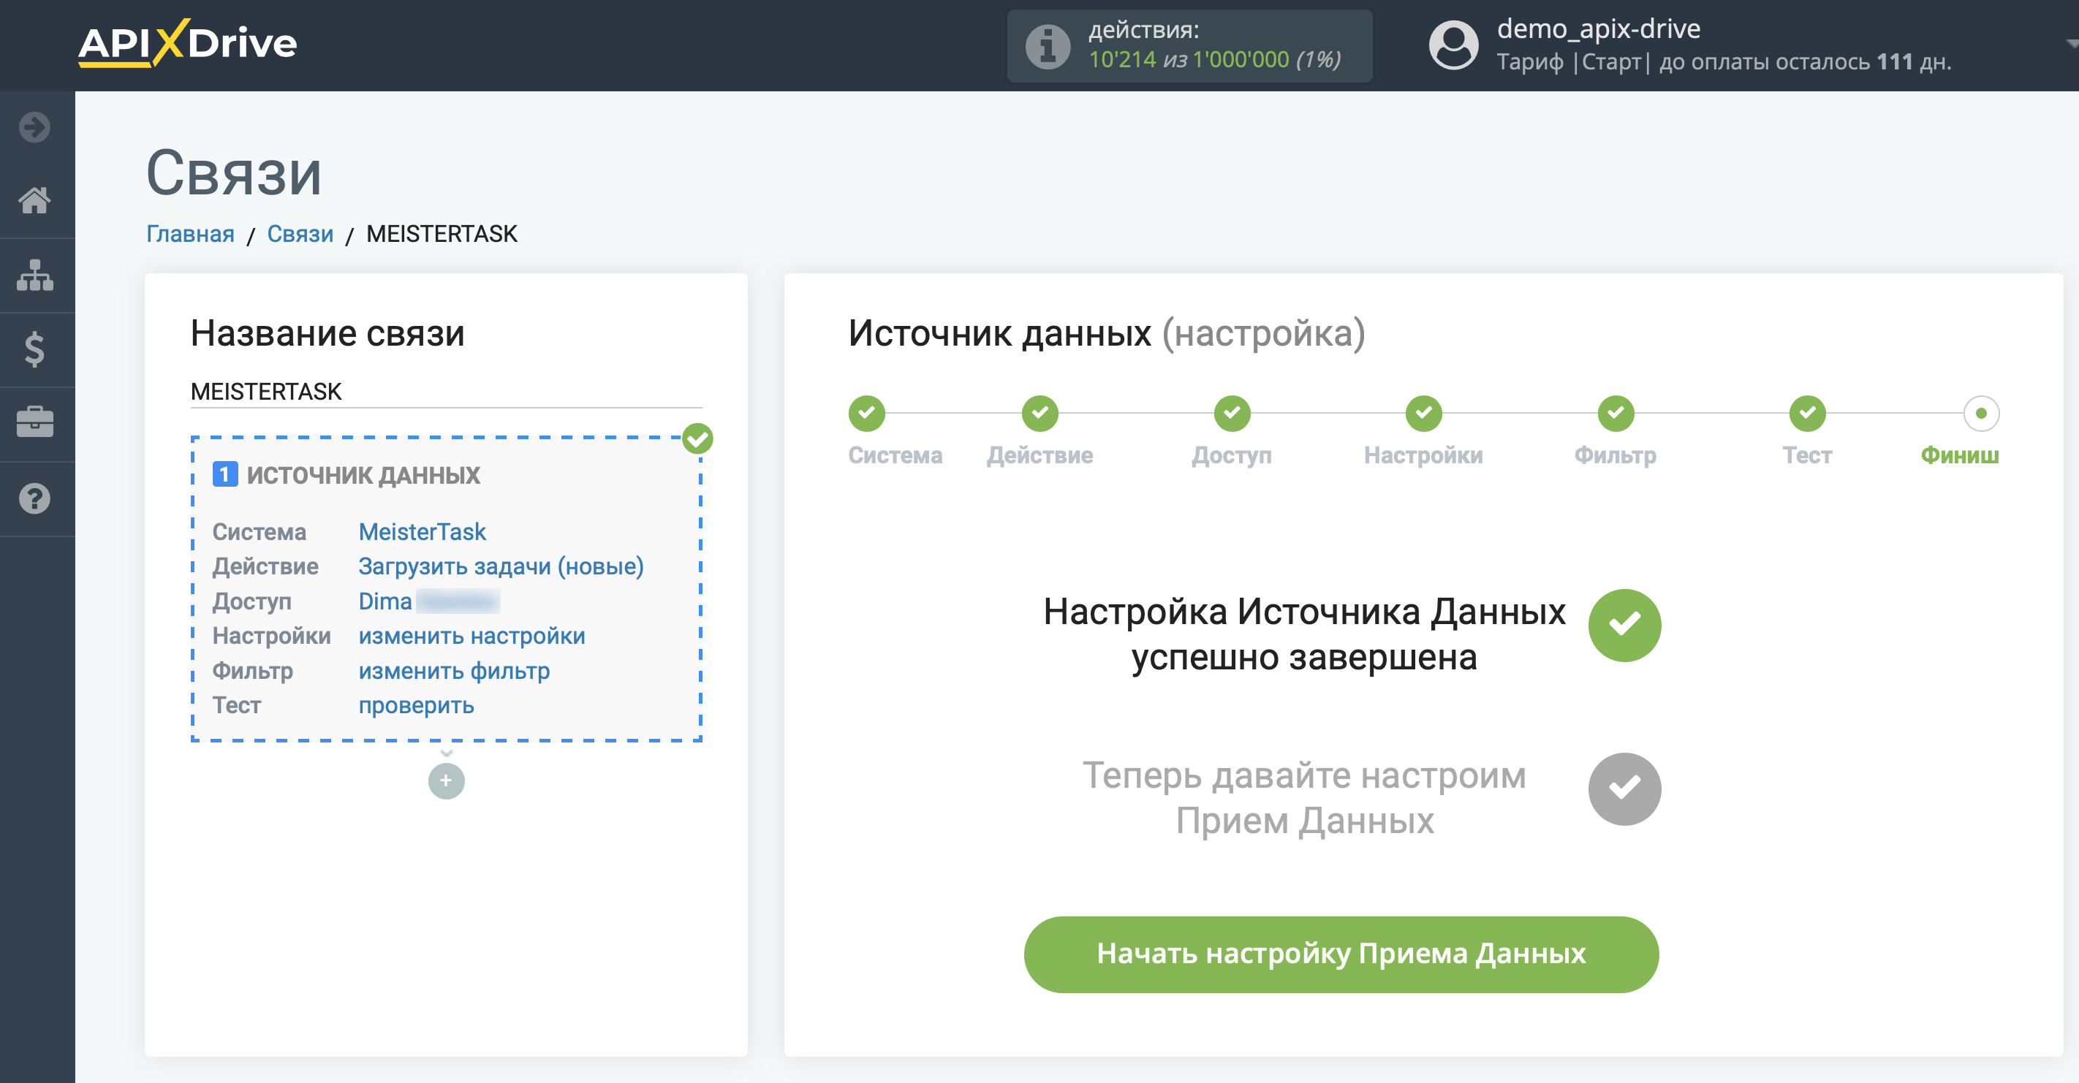Go to the Доступ step

click(x=1232, y=413)
